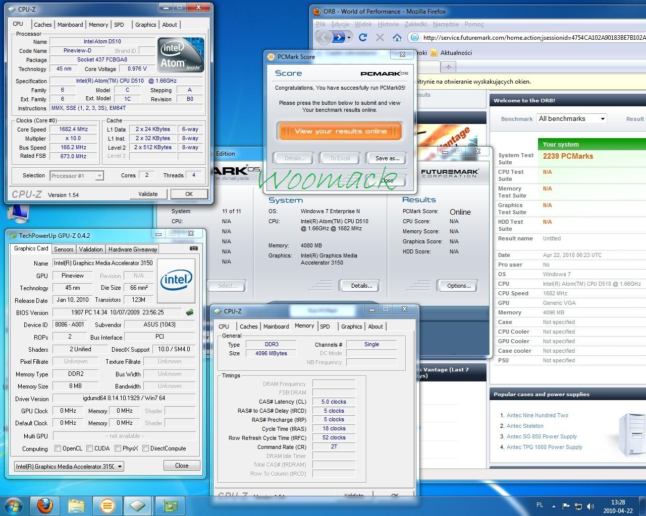Enable the PhysX checkbox in GPU-Z

click(x=118, y=448)
